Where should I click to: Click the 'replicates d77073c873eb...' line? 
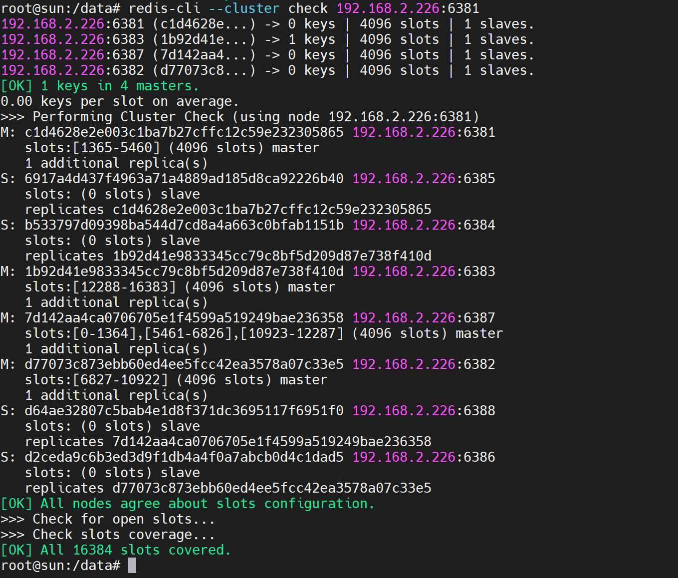pyautogui.click(x=228, y=488)
